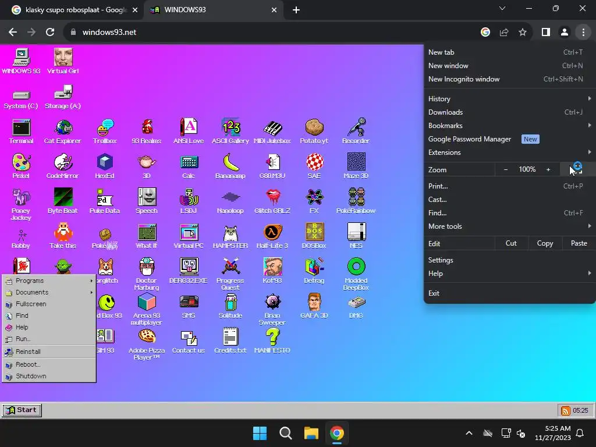The image size is (596, 447).
Task: Open Credits.txt file icon
Action: tap(230, 341)
